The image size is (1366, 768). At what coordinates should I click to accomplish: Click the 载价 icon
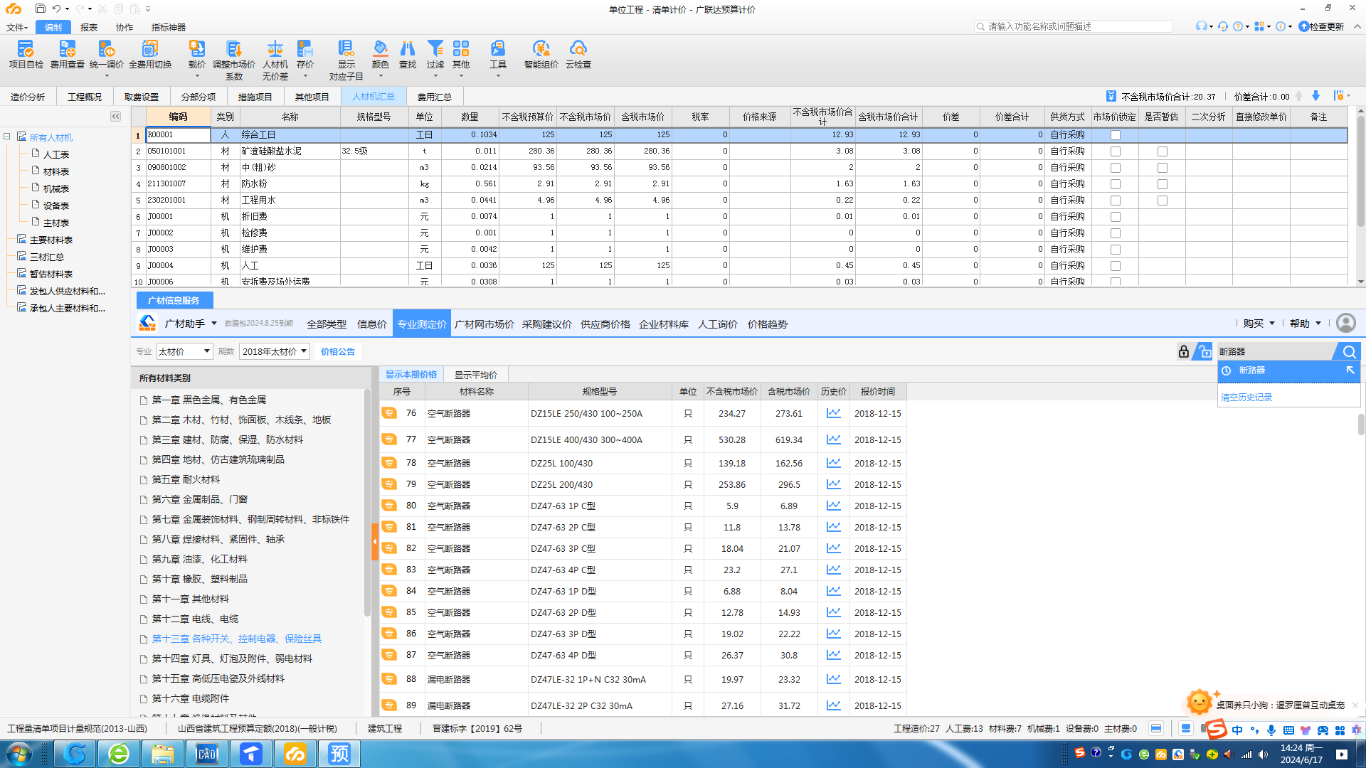196,54
